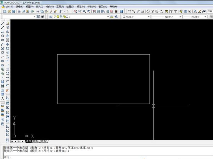This screenshot has height=159, width=213.
Task: Create a new drawing file
Action: 5,12
